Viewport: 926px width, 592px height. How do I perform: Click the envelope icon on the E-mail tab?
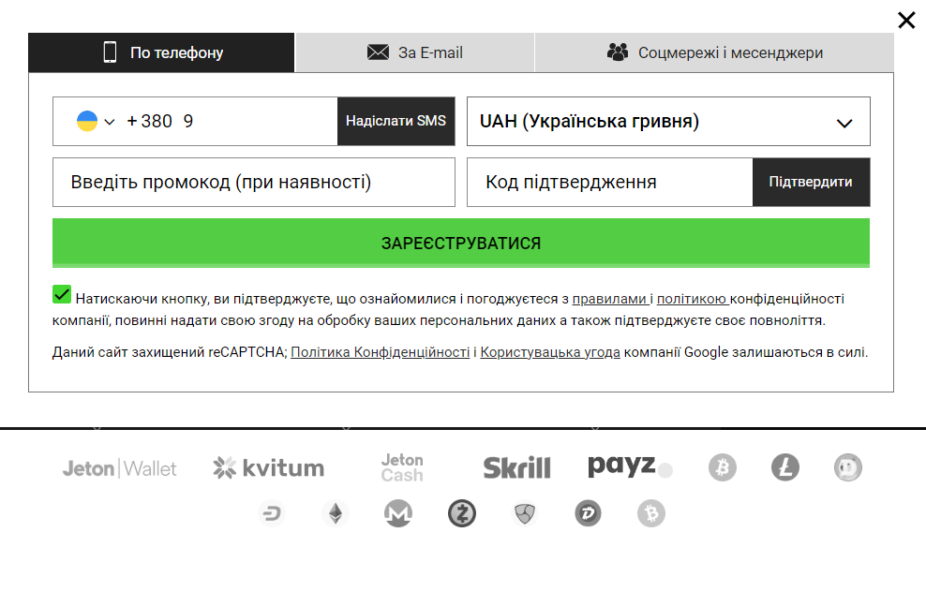(x=378, y=52)
